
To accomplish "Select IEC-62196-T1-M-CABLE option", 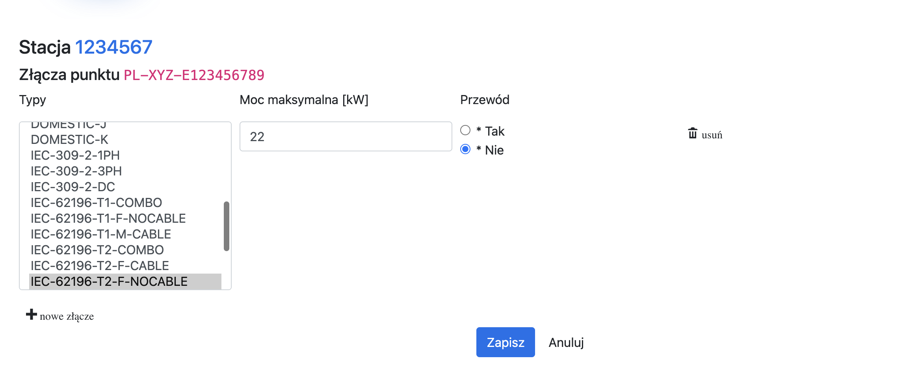I will pos(100,234).
